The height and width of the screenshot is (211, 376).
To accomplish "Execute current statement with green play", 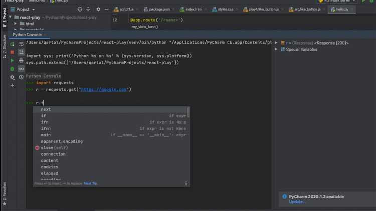I will pyautogui.click(x=12, y=61).
